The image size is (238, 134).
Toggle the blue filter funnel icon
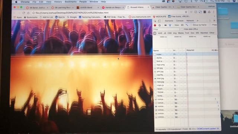tap(170, 25)
